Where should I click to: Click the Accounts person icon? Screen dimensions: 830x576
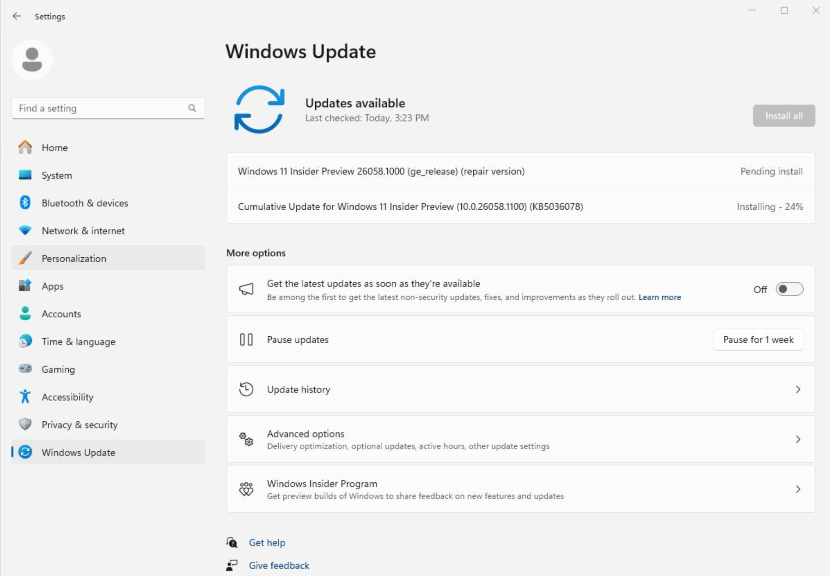(25, 314)
